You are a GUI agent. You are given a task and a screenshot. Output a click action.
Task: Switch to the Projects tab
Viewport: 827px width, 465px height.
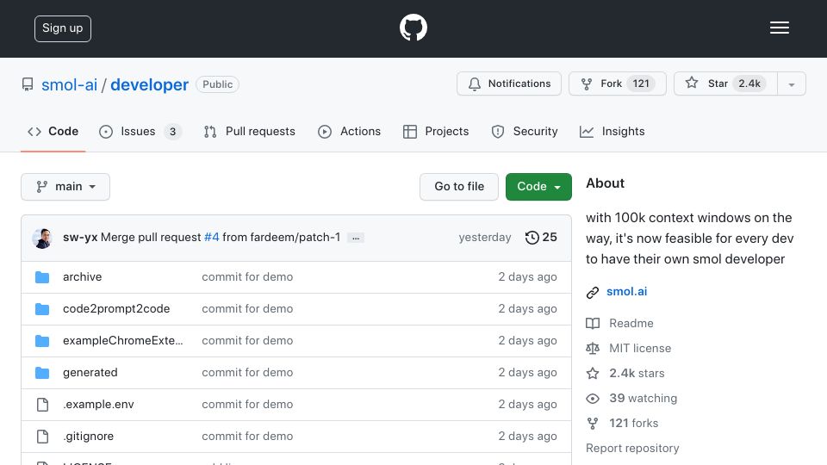click(436, 131)
